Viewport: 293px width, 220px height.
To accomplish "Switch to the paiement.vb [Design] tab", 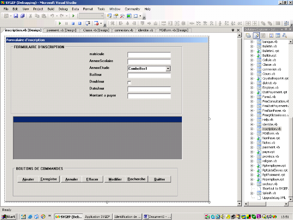I will coord(61,31).
